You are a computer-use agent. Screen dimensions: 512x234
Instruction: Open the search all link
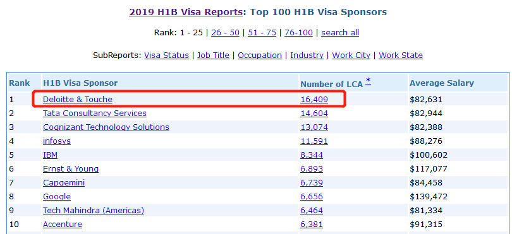pos(340,33)
